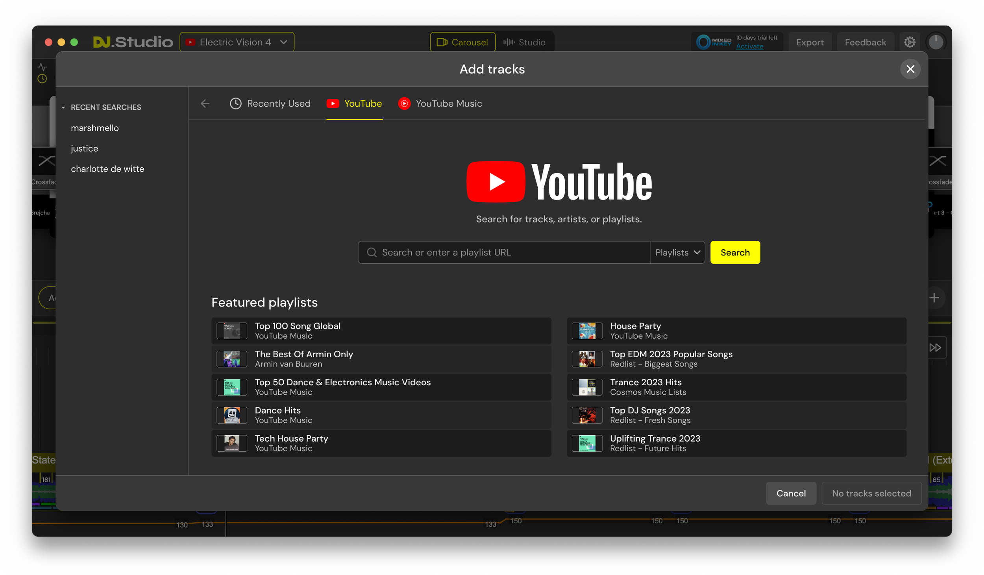Collapse the Recent Searches section
The height and width of the screenshot is (575, 984).
tap(63, 107)
